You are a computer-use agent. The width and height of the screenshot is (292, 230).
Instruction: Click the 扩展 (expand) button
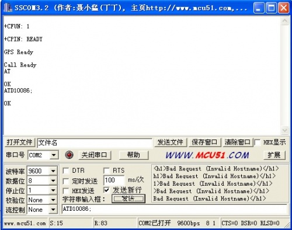(x=274, y=155)
